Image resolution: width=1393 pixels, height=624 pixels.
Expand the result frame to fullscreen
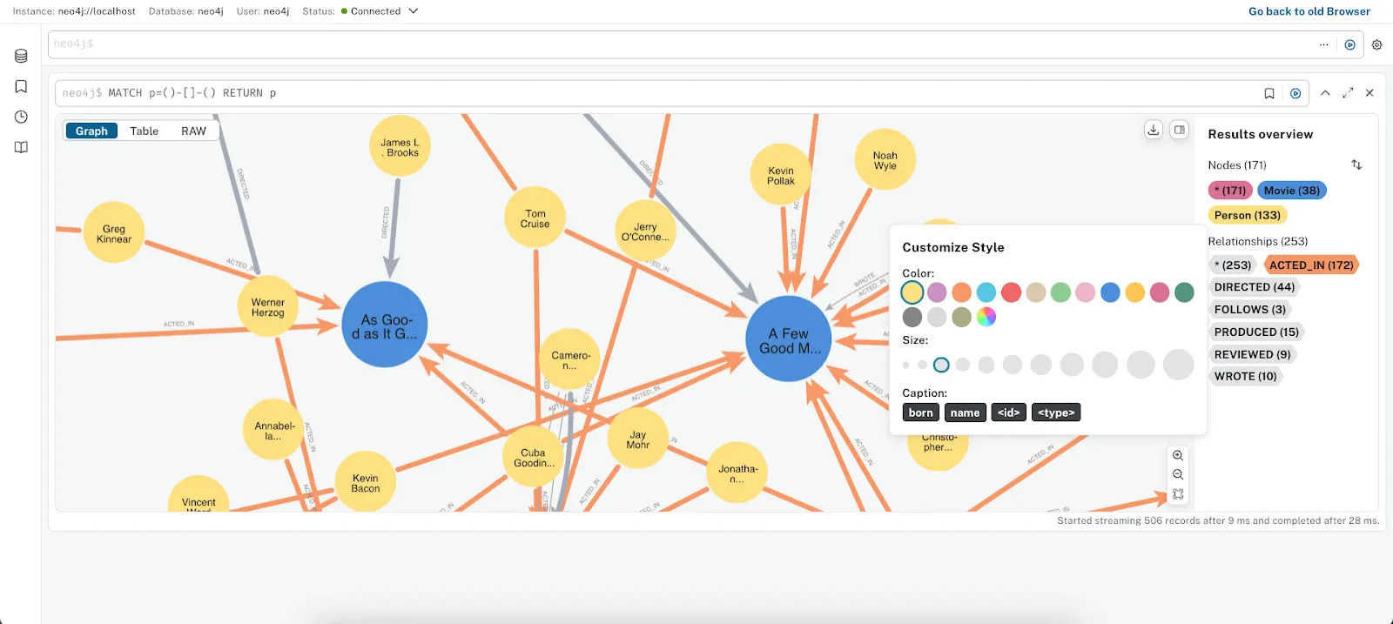click(x=1348, y=93)
